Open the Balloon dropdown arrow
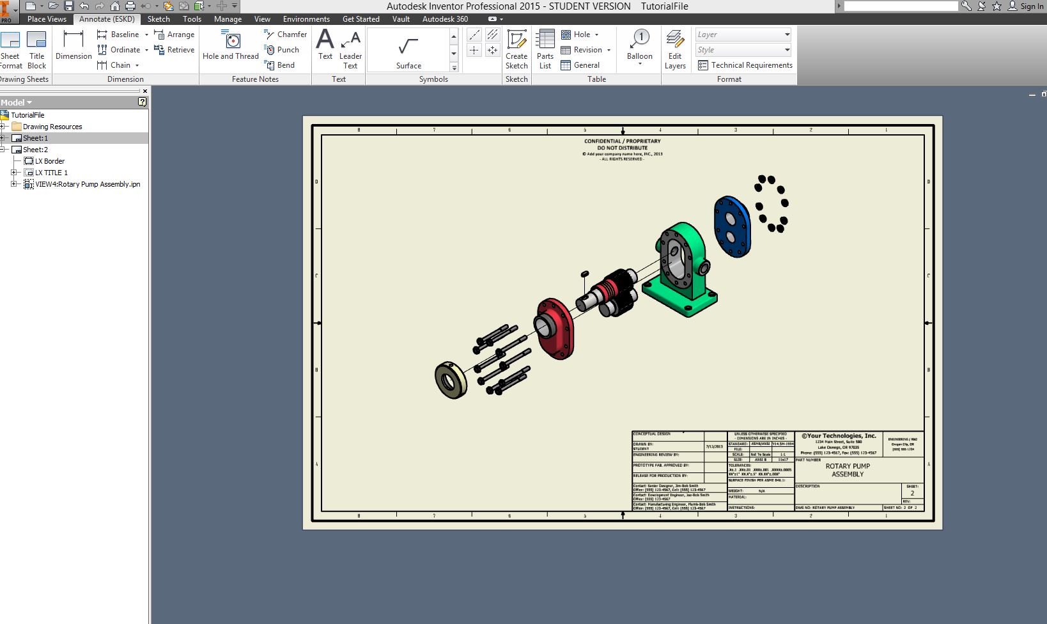Image resolution: width=1047 pixels, height=624 pixels. coord(640,64)
